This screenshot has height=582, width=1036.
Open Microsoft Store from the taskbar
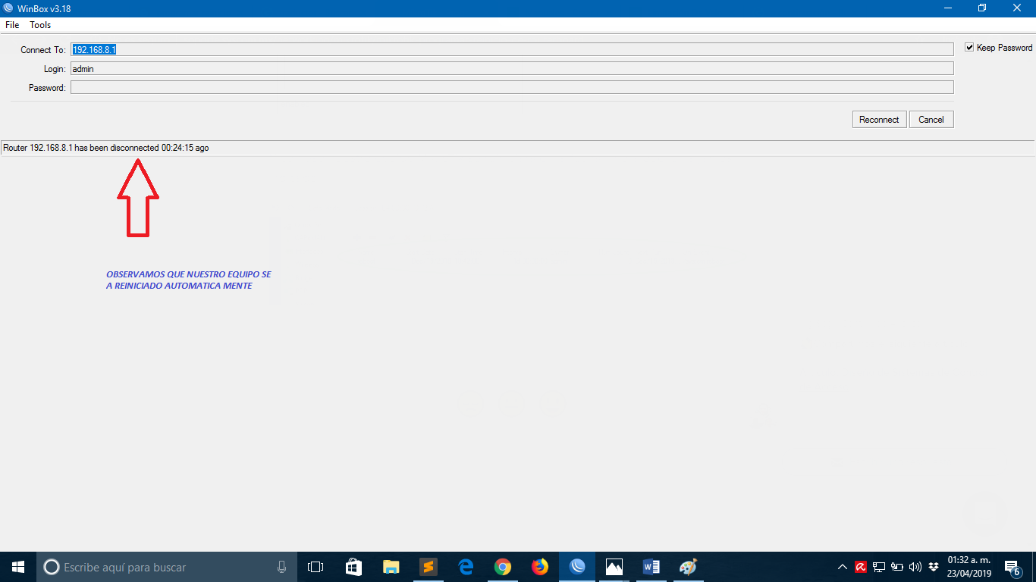pos(354,567)
